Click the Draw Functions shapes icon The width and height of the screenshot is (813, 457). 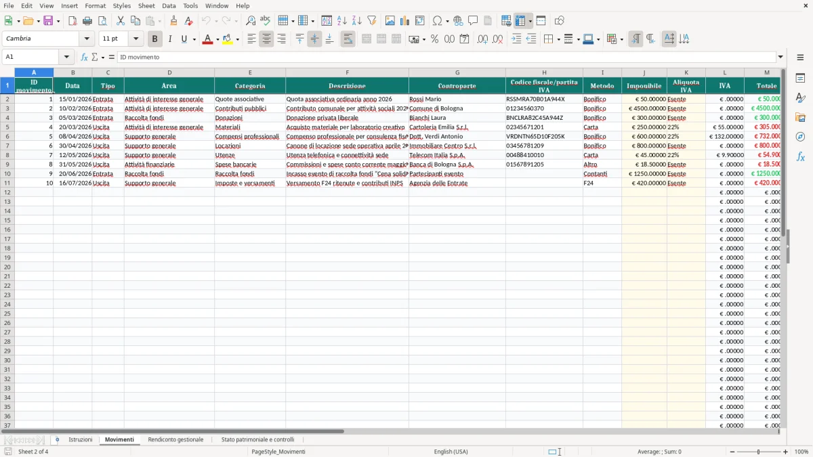point(560,21)
